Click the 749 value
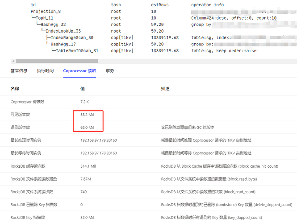This screenshot has width=297, height=223. click(x=84, y=192)
